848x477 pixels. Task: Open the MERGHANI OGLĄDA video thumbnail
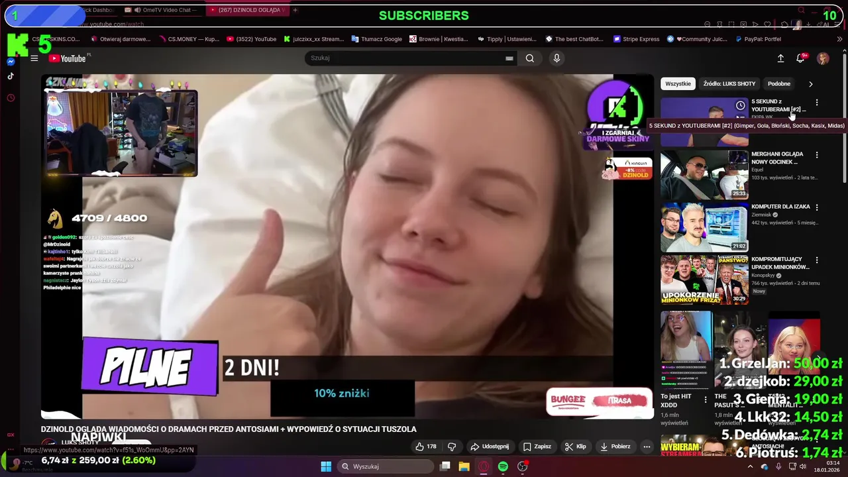tap(704, 174)
